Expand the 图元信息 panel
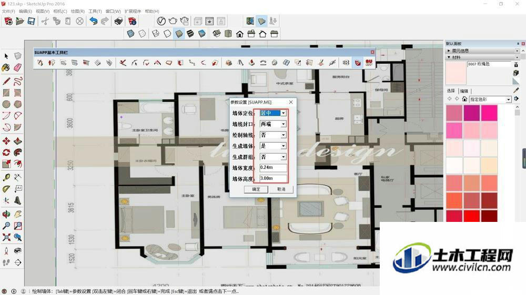The width and height of the screenshot is (526, 295). 449,50
